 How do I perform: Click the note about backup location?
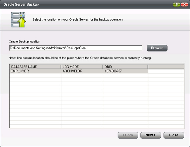(80, 58)
